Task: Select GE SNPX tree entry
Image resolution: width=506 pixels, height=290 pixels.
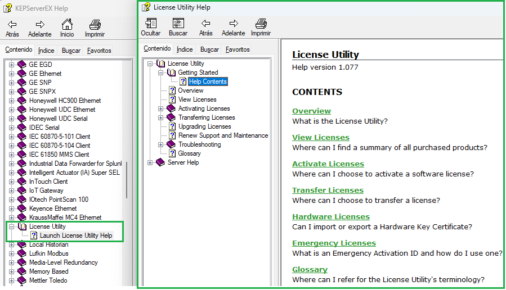Action: (x=42, y=92)
